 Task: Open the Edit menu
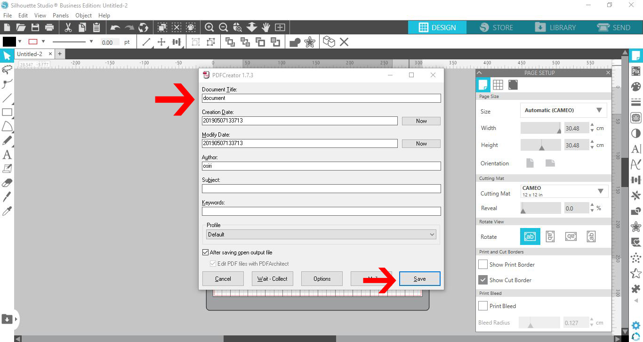point(23,16)
